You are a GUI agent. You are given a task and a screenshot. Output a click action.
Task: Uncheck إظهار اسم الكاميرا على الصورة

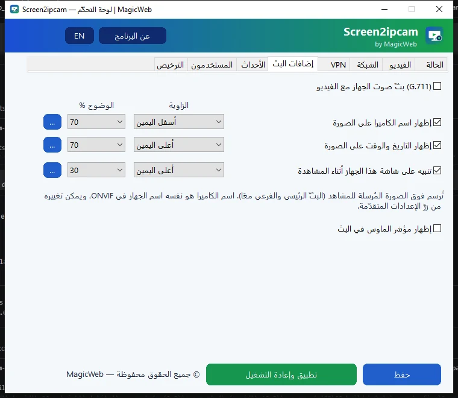click(x=438, y=122)
